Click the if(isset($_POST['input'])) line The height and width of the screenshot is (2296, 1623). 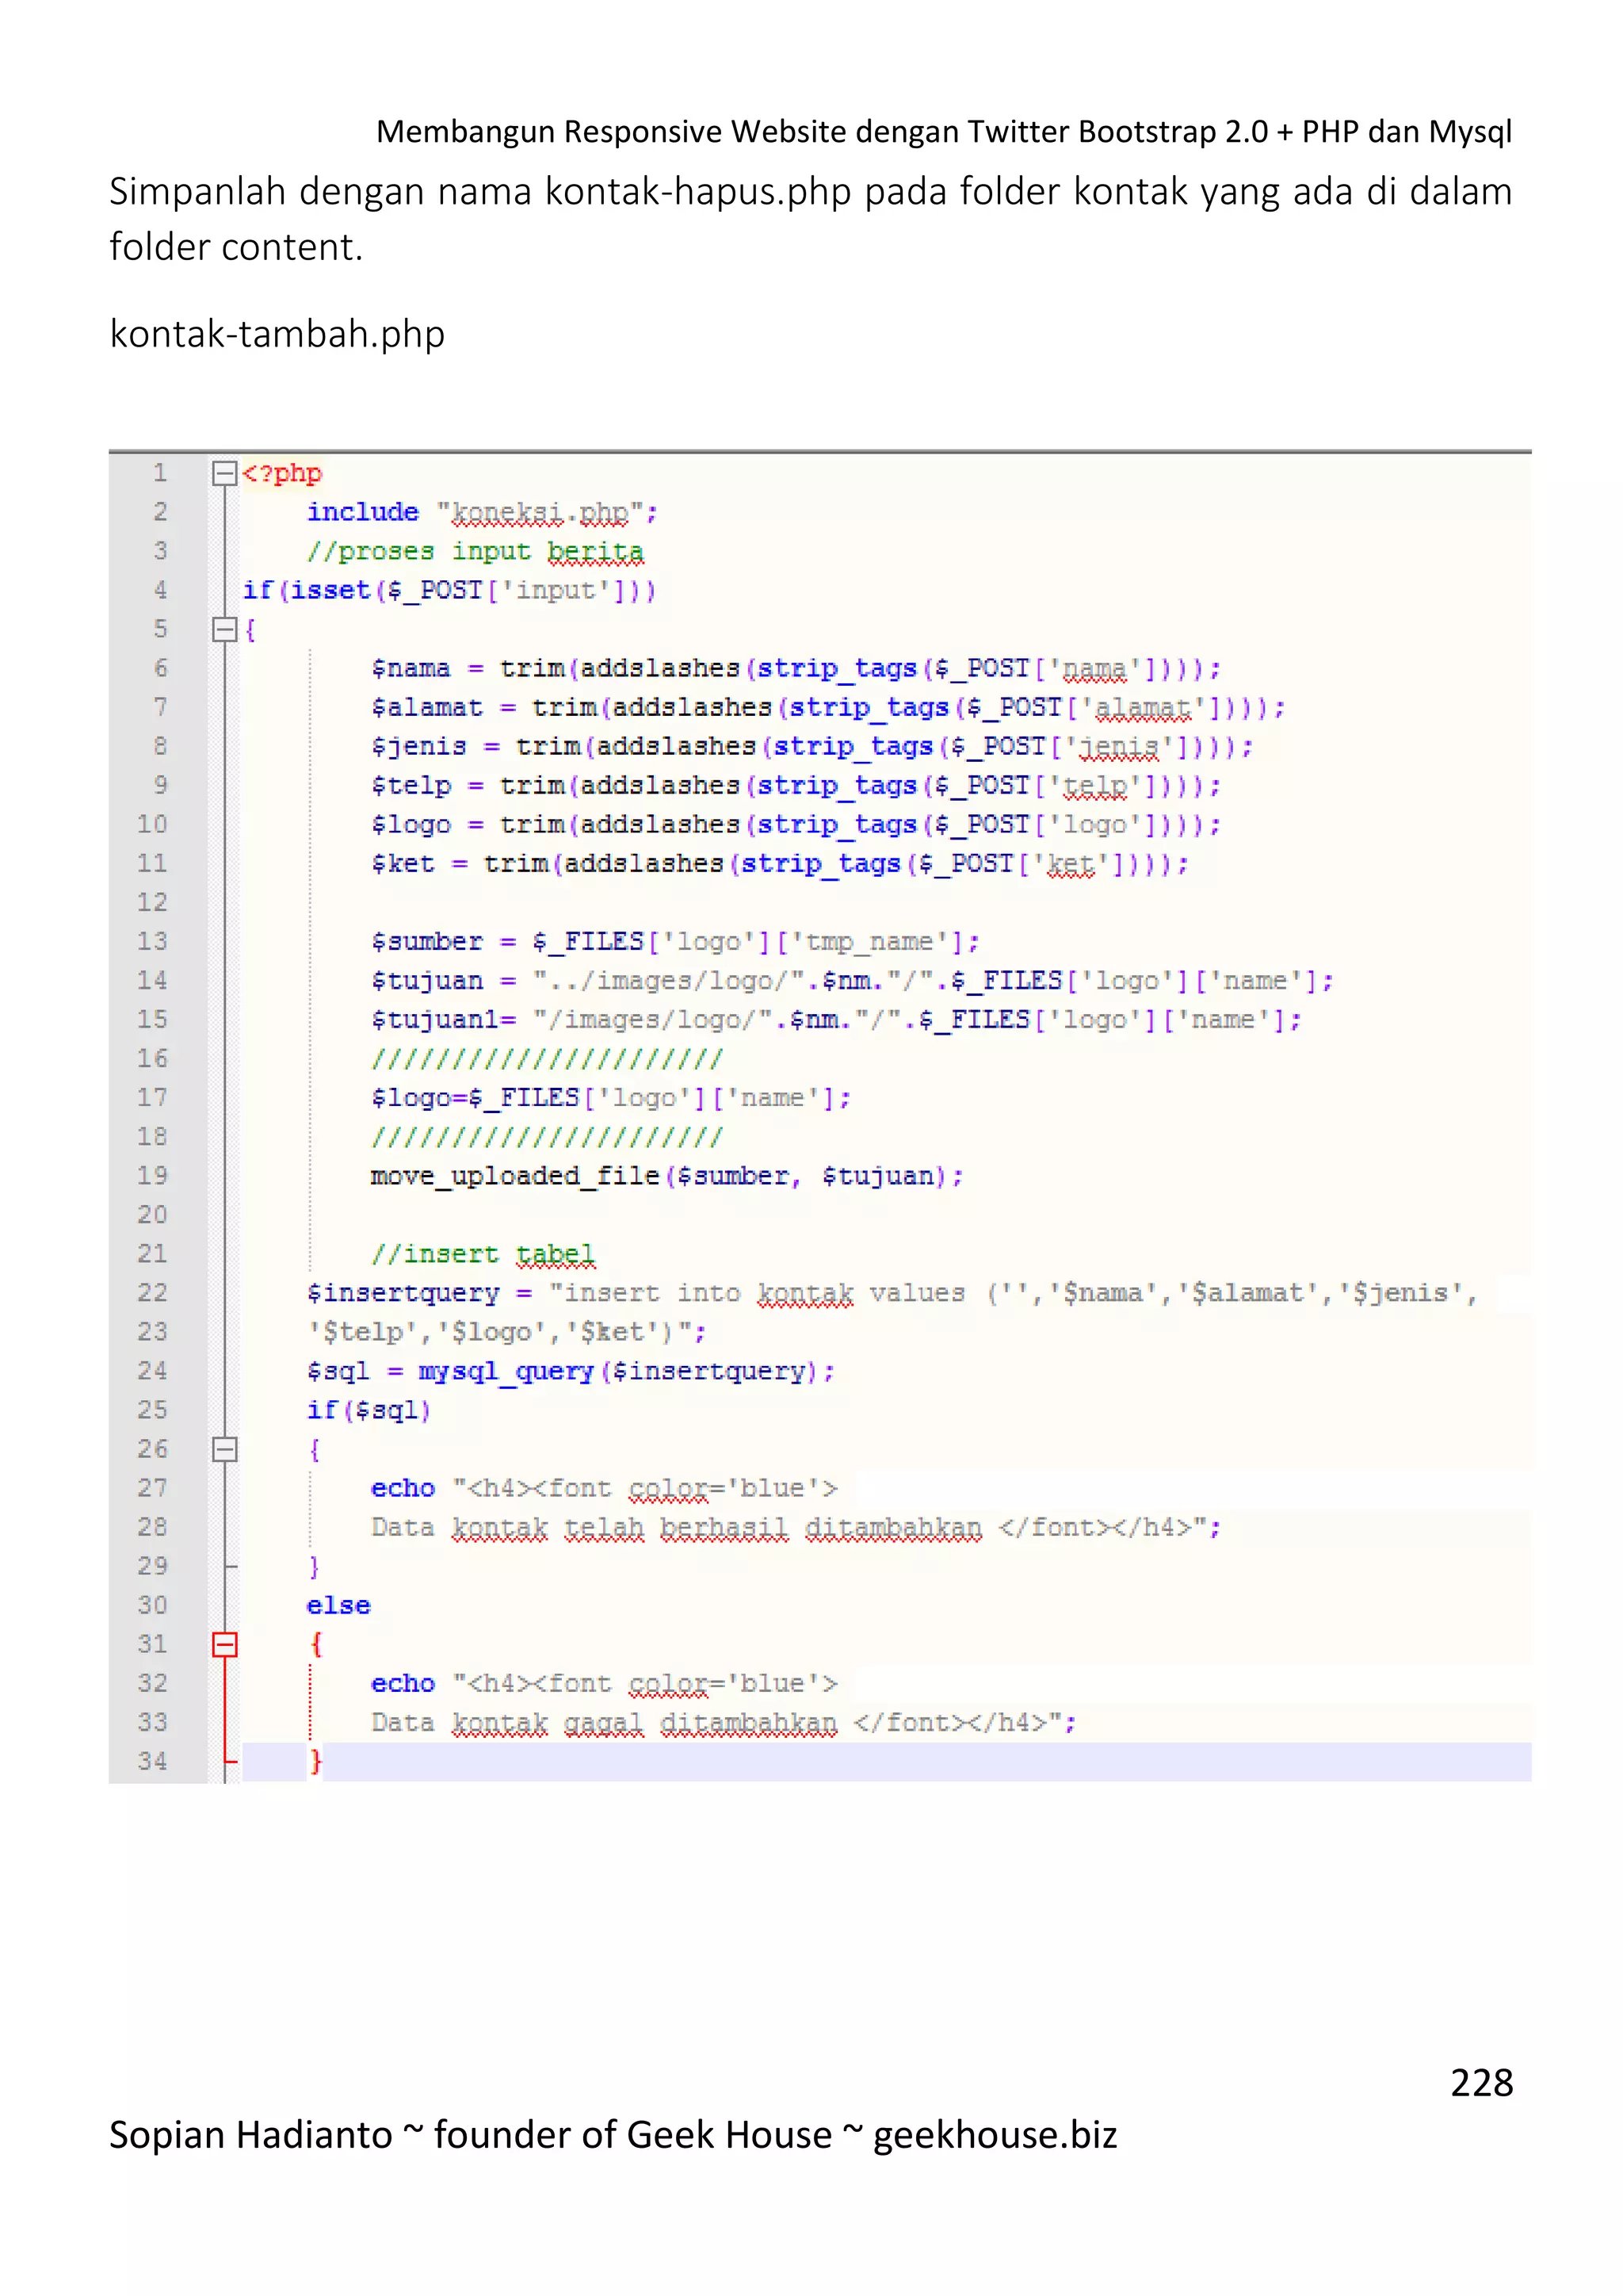[449, 591]
